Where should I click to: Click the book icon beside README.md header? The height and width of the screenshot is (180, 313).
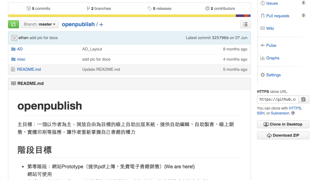[x=14, y=83]
